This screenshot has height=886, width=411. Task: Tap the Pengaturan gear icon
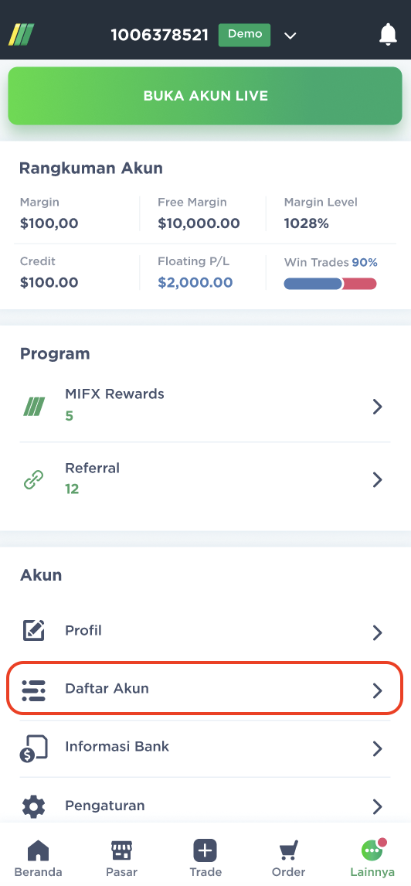pos(33,806)
